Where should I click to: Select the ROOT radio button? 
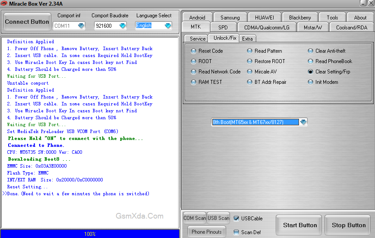point(193,61)
